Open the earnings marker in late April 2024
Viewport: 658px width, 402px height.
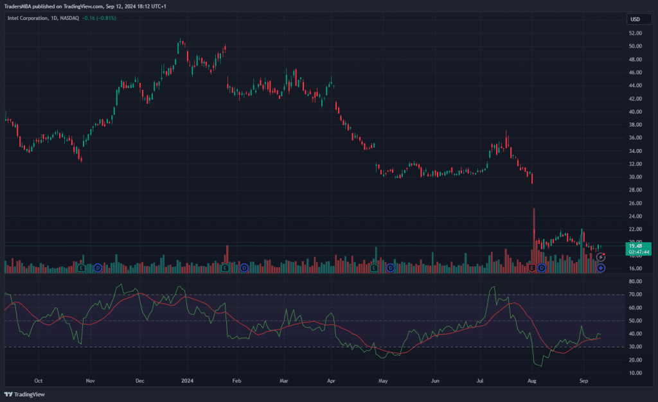(375, 267)
